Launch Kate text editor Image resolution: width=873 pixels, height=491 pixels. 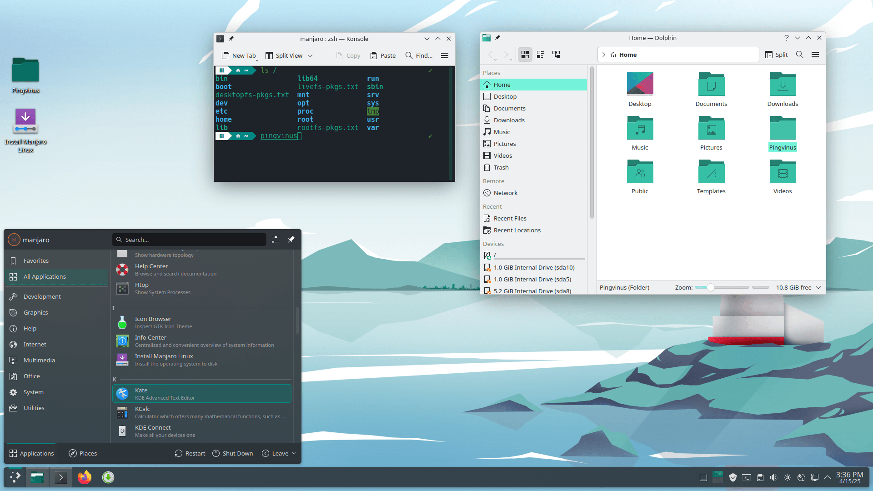[x=202, y=394]
